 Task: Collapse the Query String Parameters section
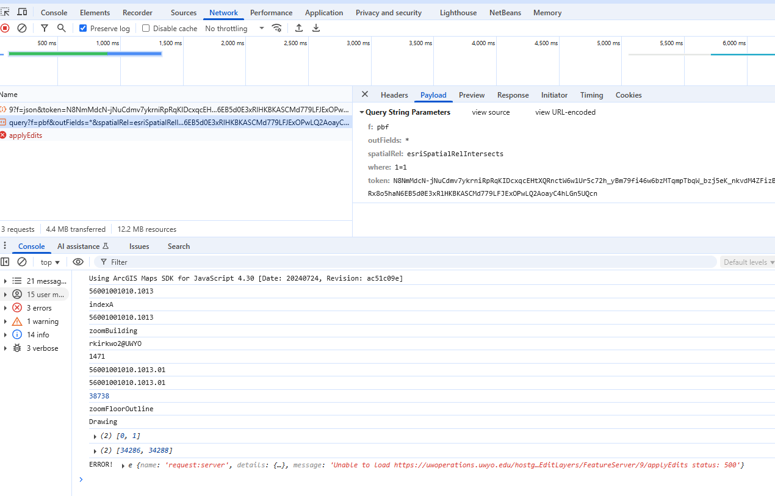(362, 112)
